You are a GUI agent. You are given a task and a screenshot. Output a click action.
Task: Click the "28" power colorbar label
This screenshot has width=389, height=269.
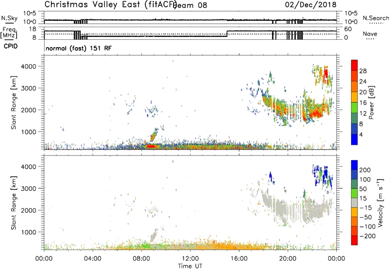(x=363, y=71)
